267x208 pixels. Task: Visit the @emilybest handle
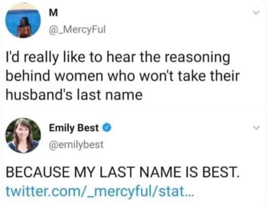point(76,144)
